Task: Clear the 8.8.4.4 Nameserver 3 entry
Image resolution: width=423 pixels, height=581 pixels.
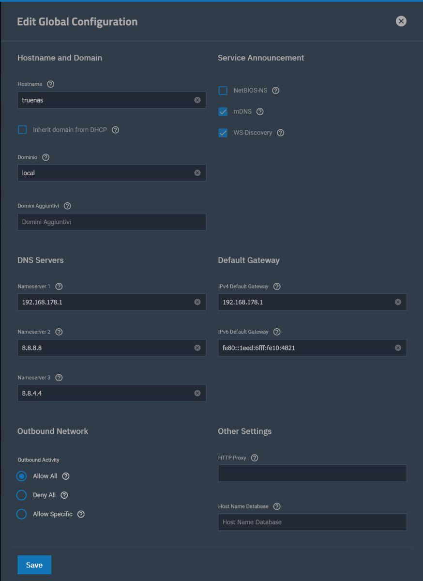Action: click(x=197, y=393)
